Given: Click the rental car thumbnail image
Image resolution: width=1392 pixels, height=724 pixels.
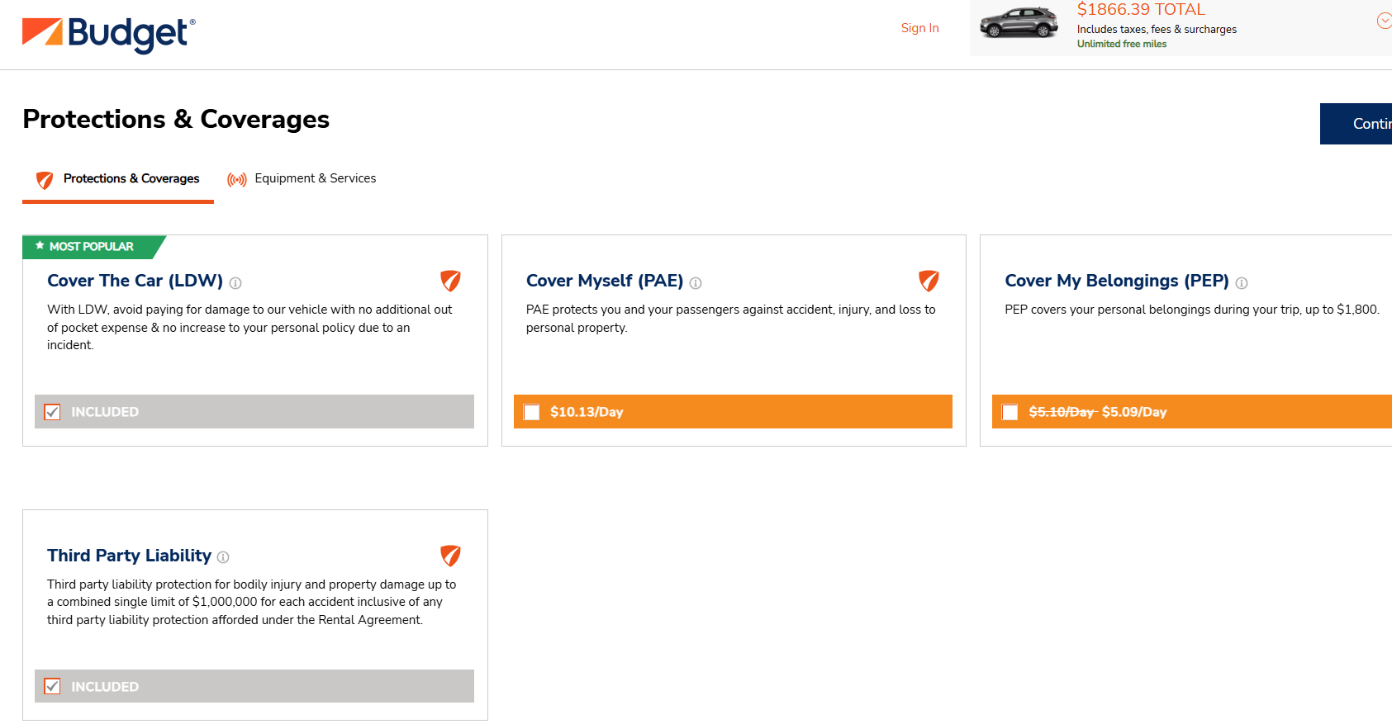Looking at the screenshot, I should [1019, 23].
